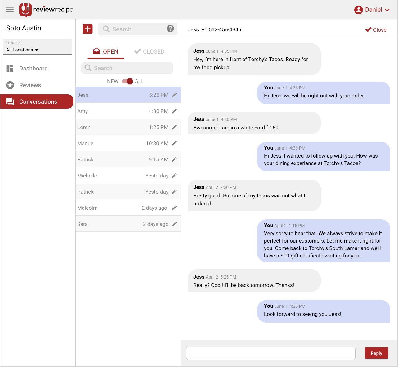The height and width of the screenshot is (367, 398).
Task: Click the reply message text box
Action: [271, 353]
